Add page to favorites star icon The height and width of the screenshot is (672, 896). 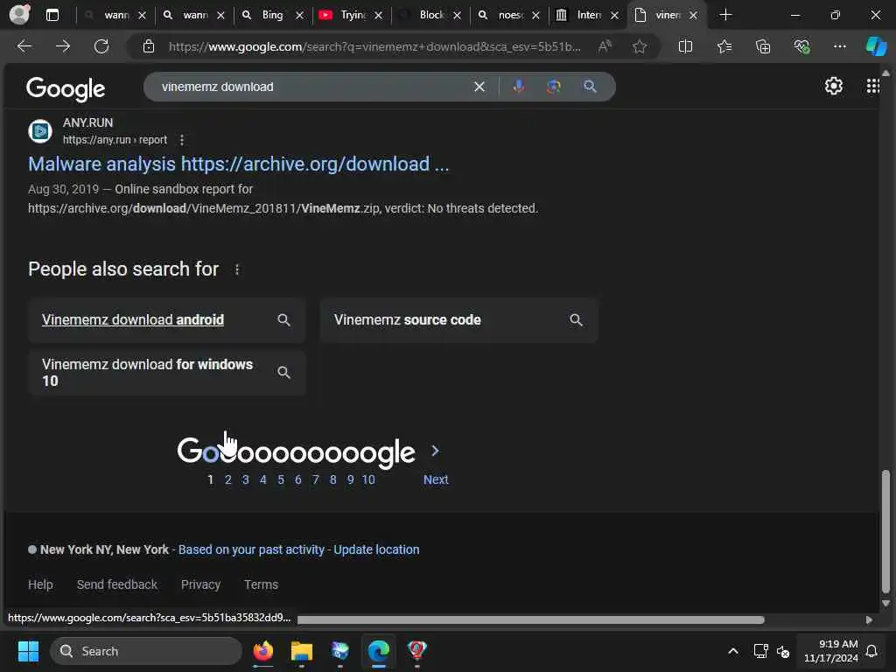click(640, 46)
